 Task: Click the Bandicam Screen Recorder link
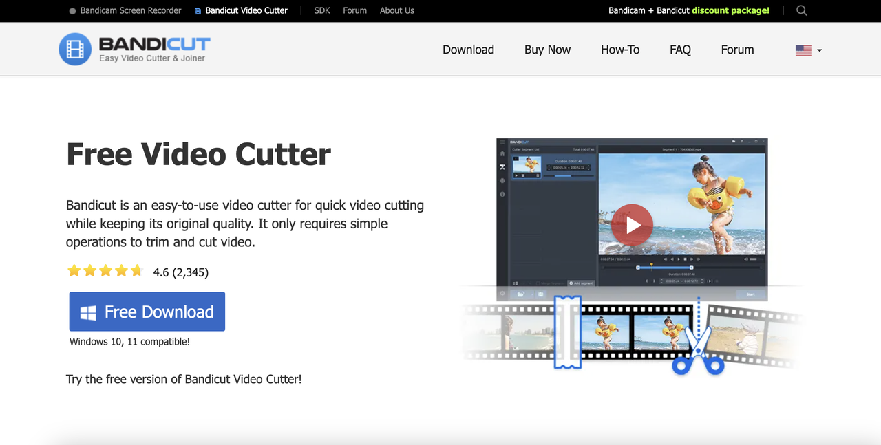[x=125, y=10]
